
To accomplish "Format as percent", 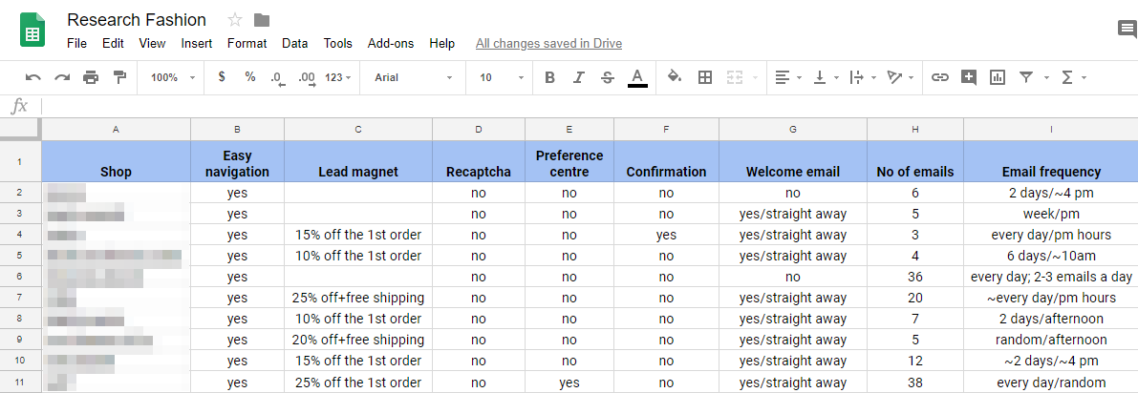I will [x=250, y=77].
